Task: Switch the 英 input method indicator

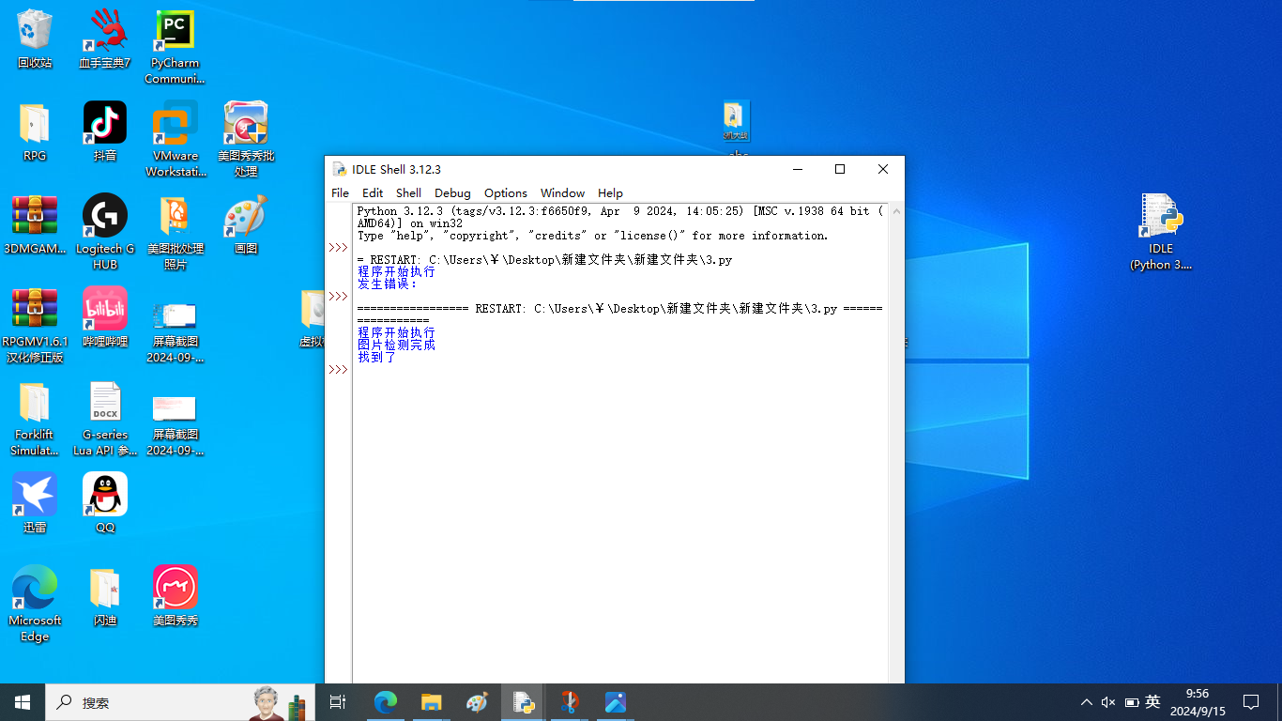Action: point(1152,702)
